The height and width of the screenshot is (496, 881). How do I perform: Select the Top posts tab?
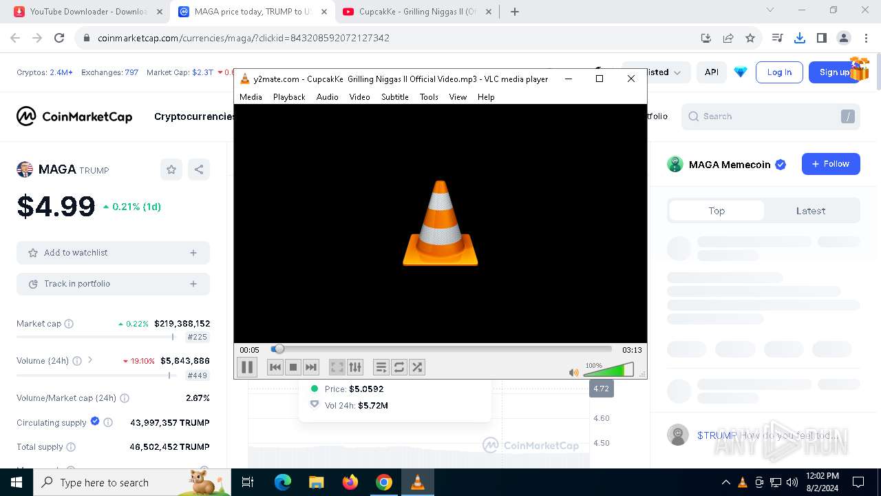pyautogui.click(x=717, y=211)
